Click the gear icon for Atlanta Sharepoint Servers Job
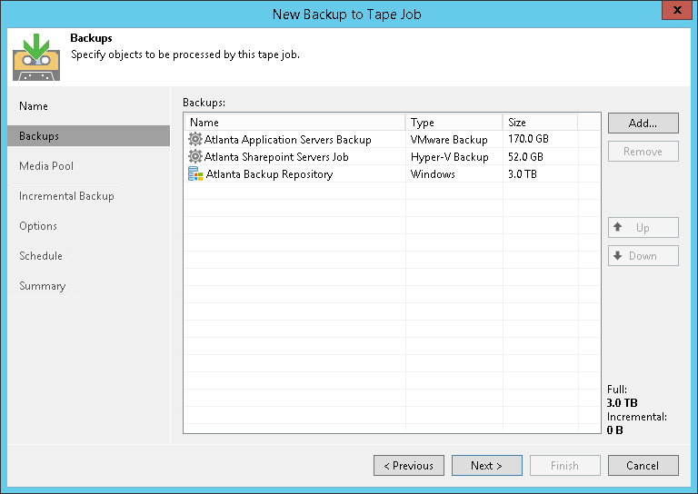The height and width of the screenshot is (494, 698). tap(194, 157)
